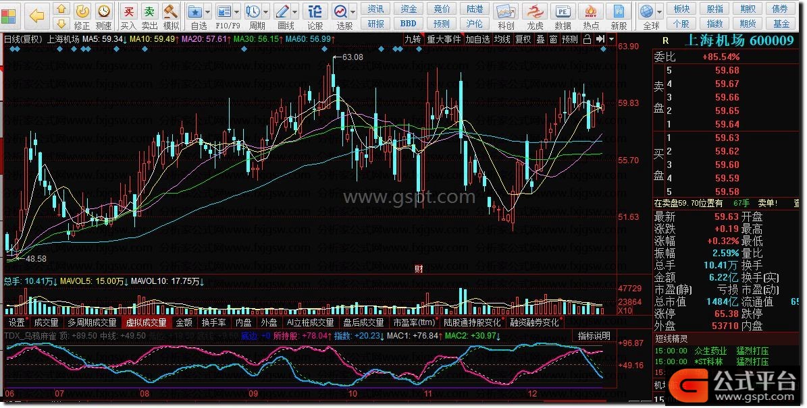The height and width of the screenshot is (408, 807).
Task: Click the 财 finance marker on chart
Action: pyautogui.click(x=419, y=269)
